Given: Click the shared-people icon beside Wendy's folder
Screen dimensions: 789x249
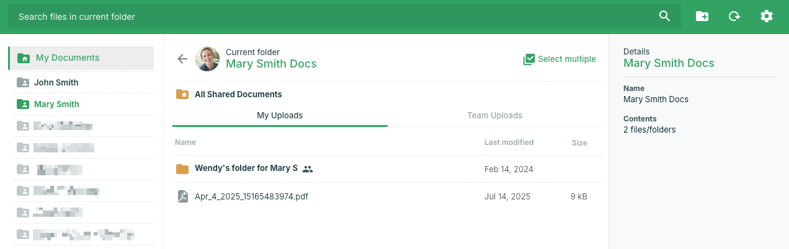Looking at the screenshot, I should 308,168.
